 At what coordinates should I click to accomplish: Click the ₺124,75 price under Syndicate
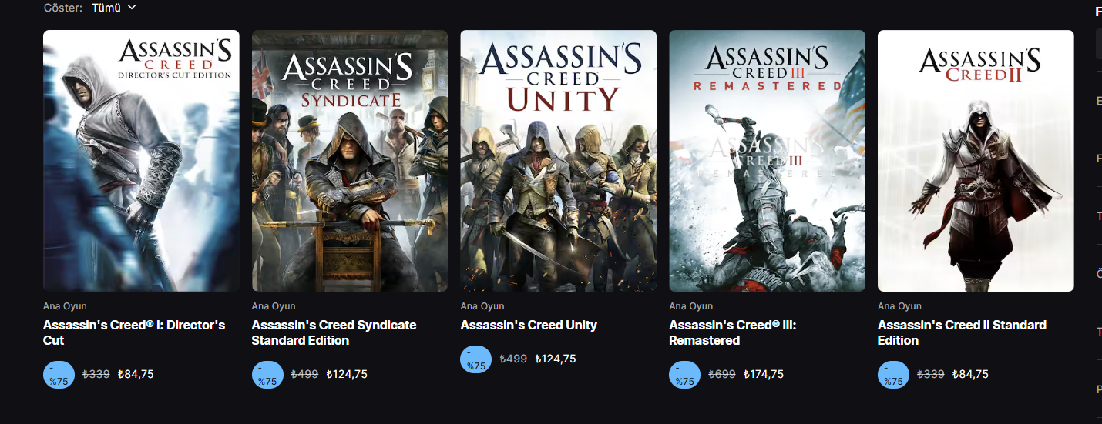pyautogui.click(x=347, y=374)
